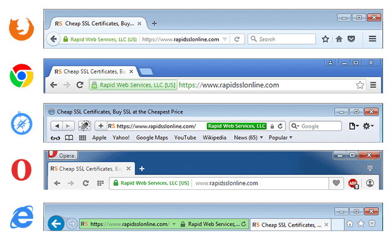Open Opera tab menu icon

(x=370, y=169)
